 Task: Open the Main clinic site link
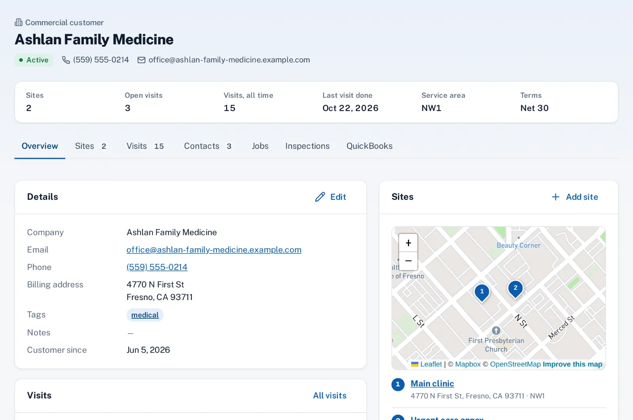coord(432,384)
